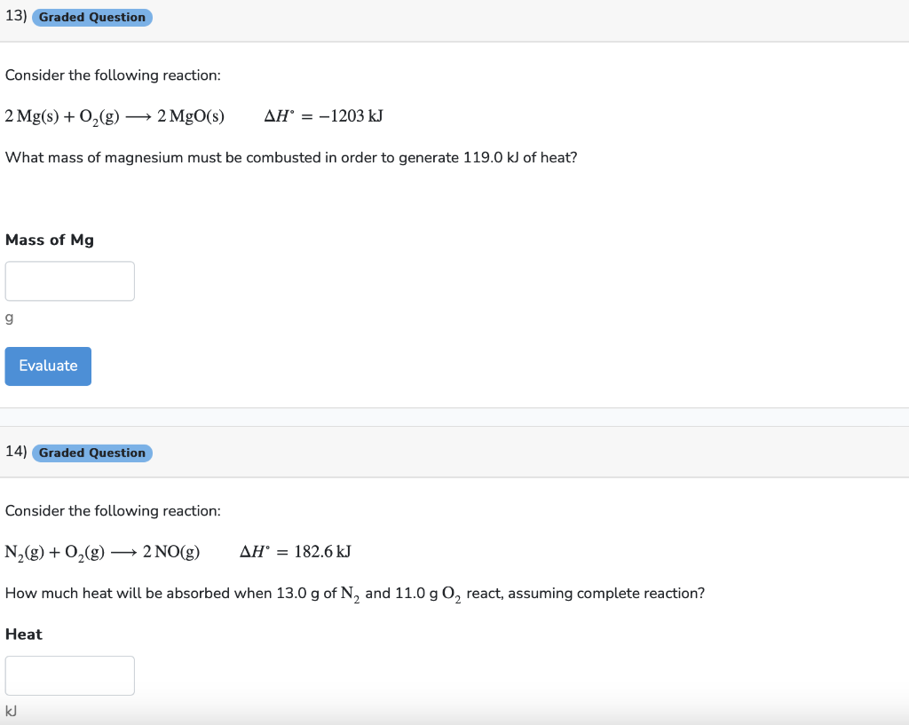Focus the empty answer box for question 13
This screenshot has height=725, width=909.
69,280
